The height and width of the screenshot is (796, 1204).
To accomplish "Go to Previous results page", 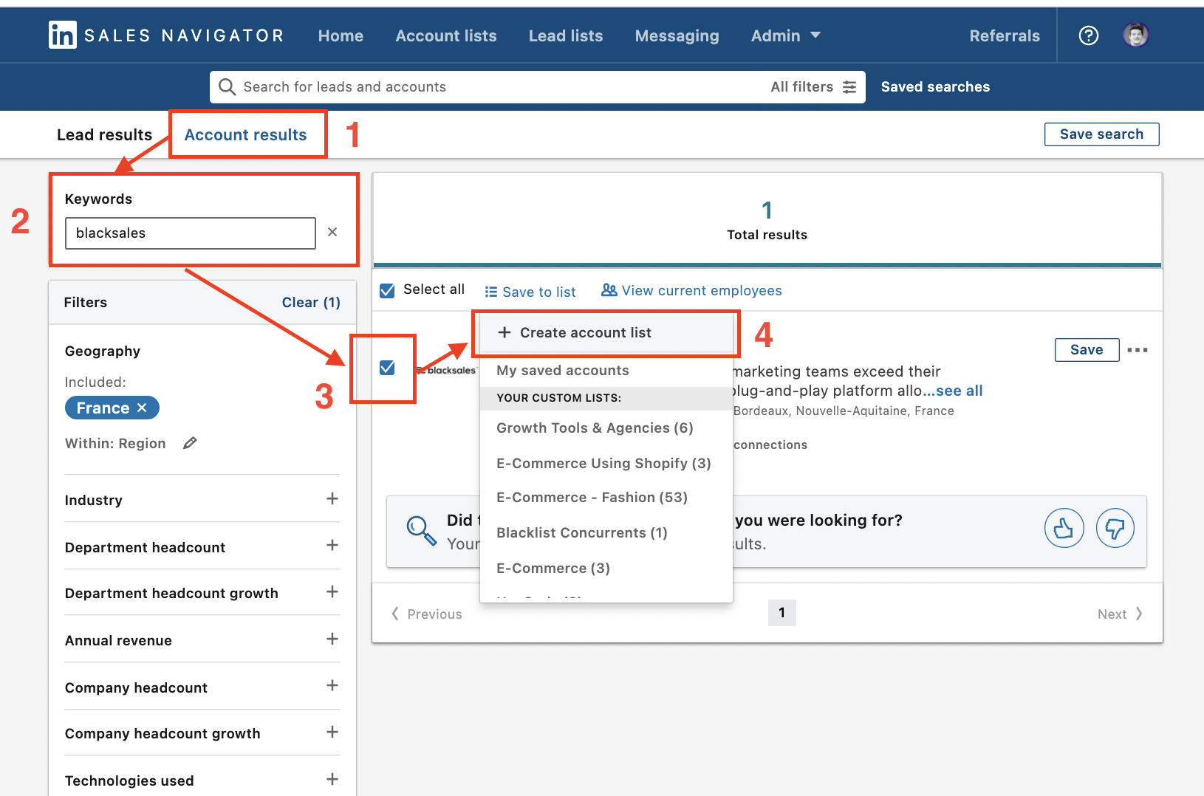I will point(427,614).
